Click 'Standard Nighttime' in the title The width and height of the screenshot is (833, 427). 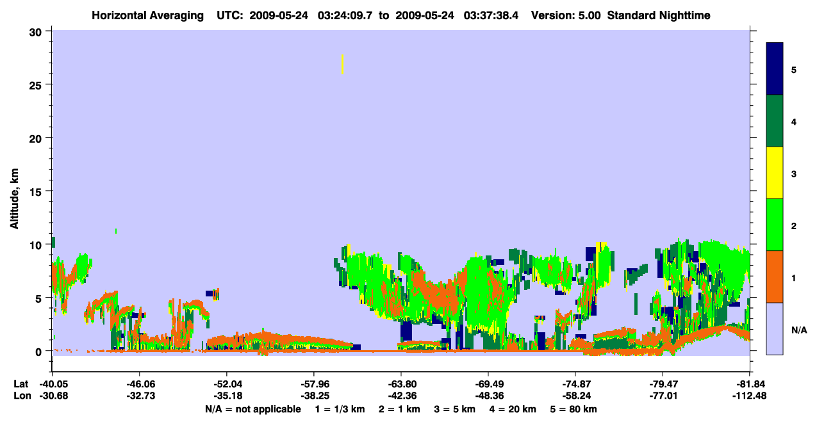click(x=659, y=15)
